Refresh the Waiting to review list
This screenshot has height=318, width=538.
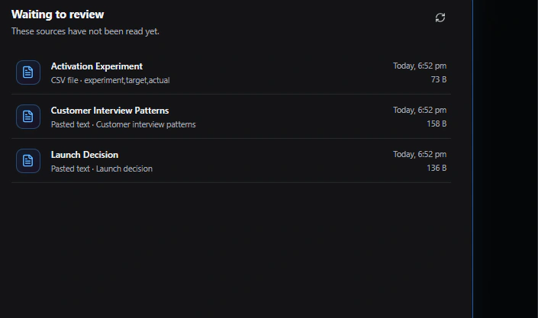click(440, 18)
